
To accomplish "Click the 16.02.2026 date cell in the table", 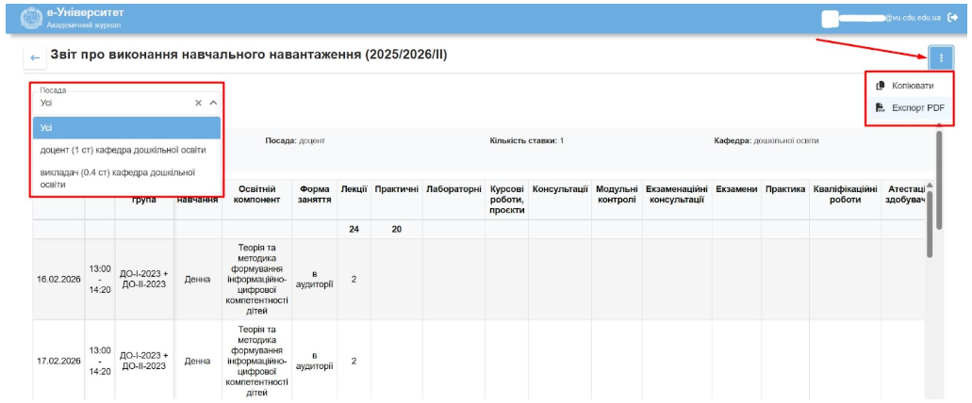I will point(58,280).
